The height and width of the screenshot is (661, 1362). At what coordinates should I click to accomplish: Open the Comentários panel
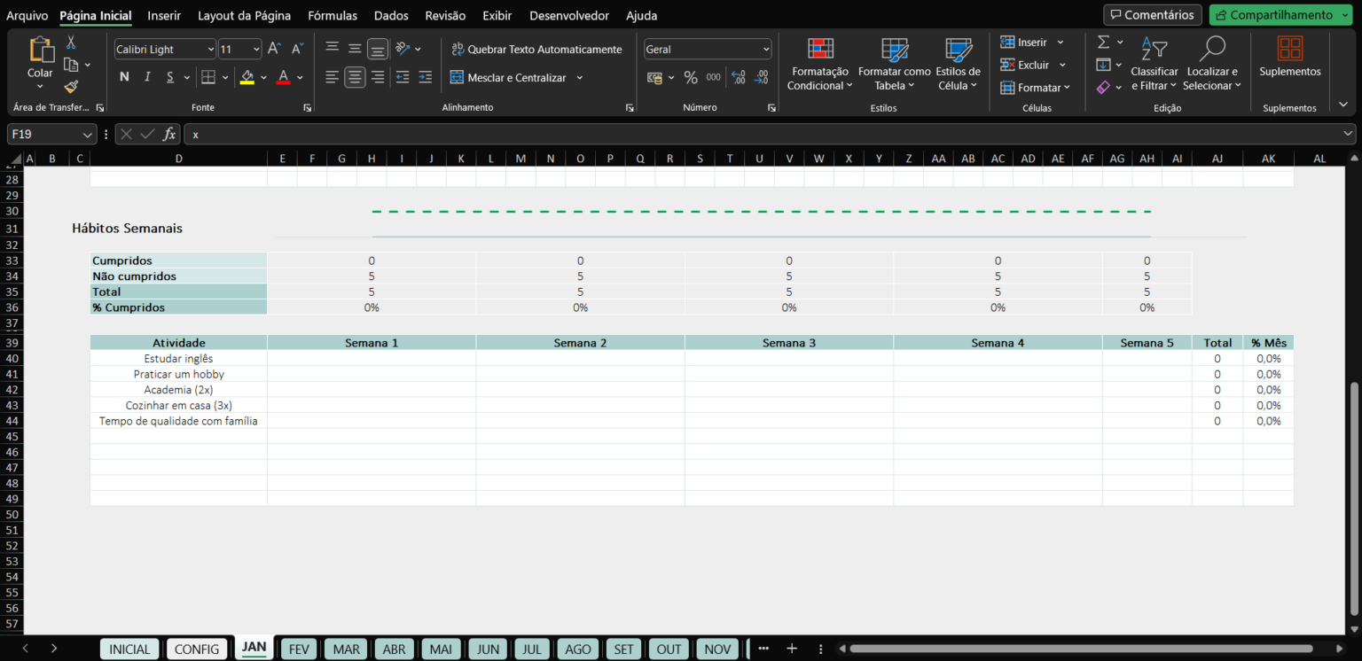coord(1152,14)
